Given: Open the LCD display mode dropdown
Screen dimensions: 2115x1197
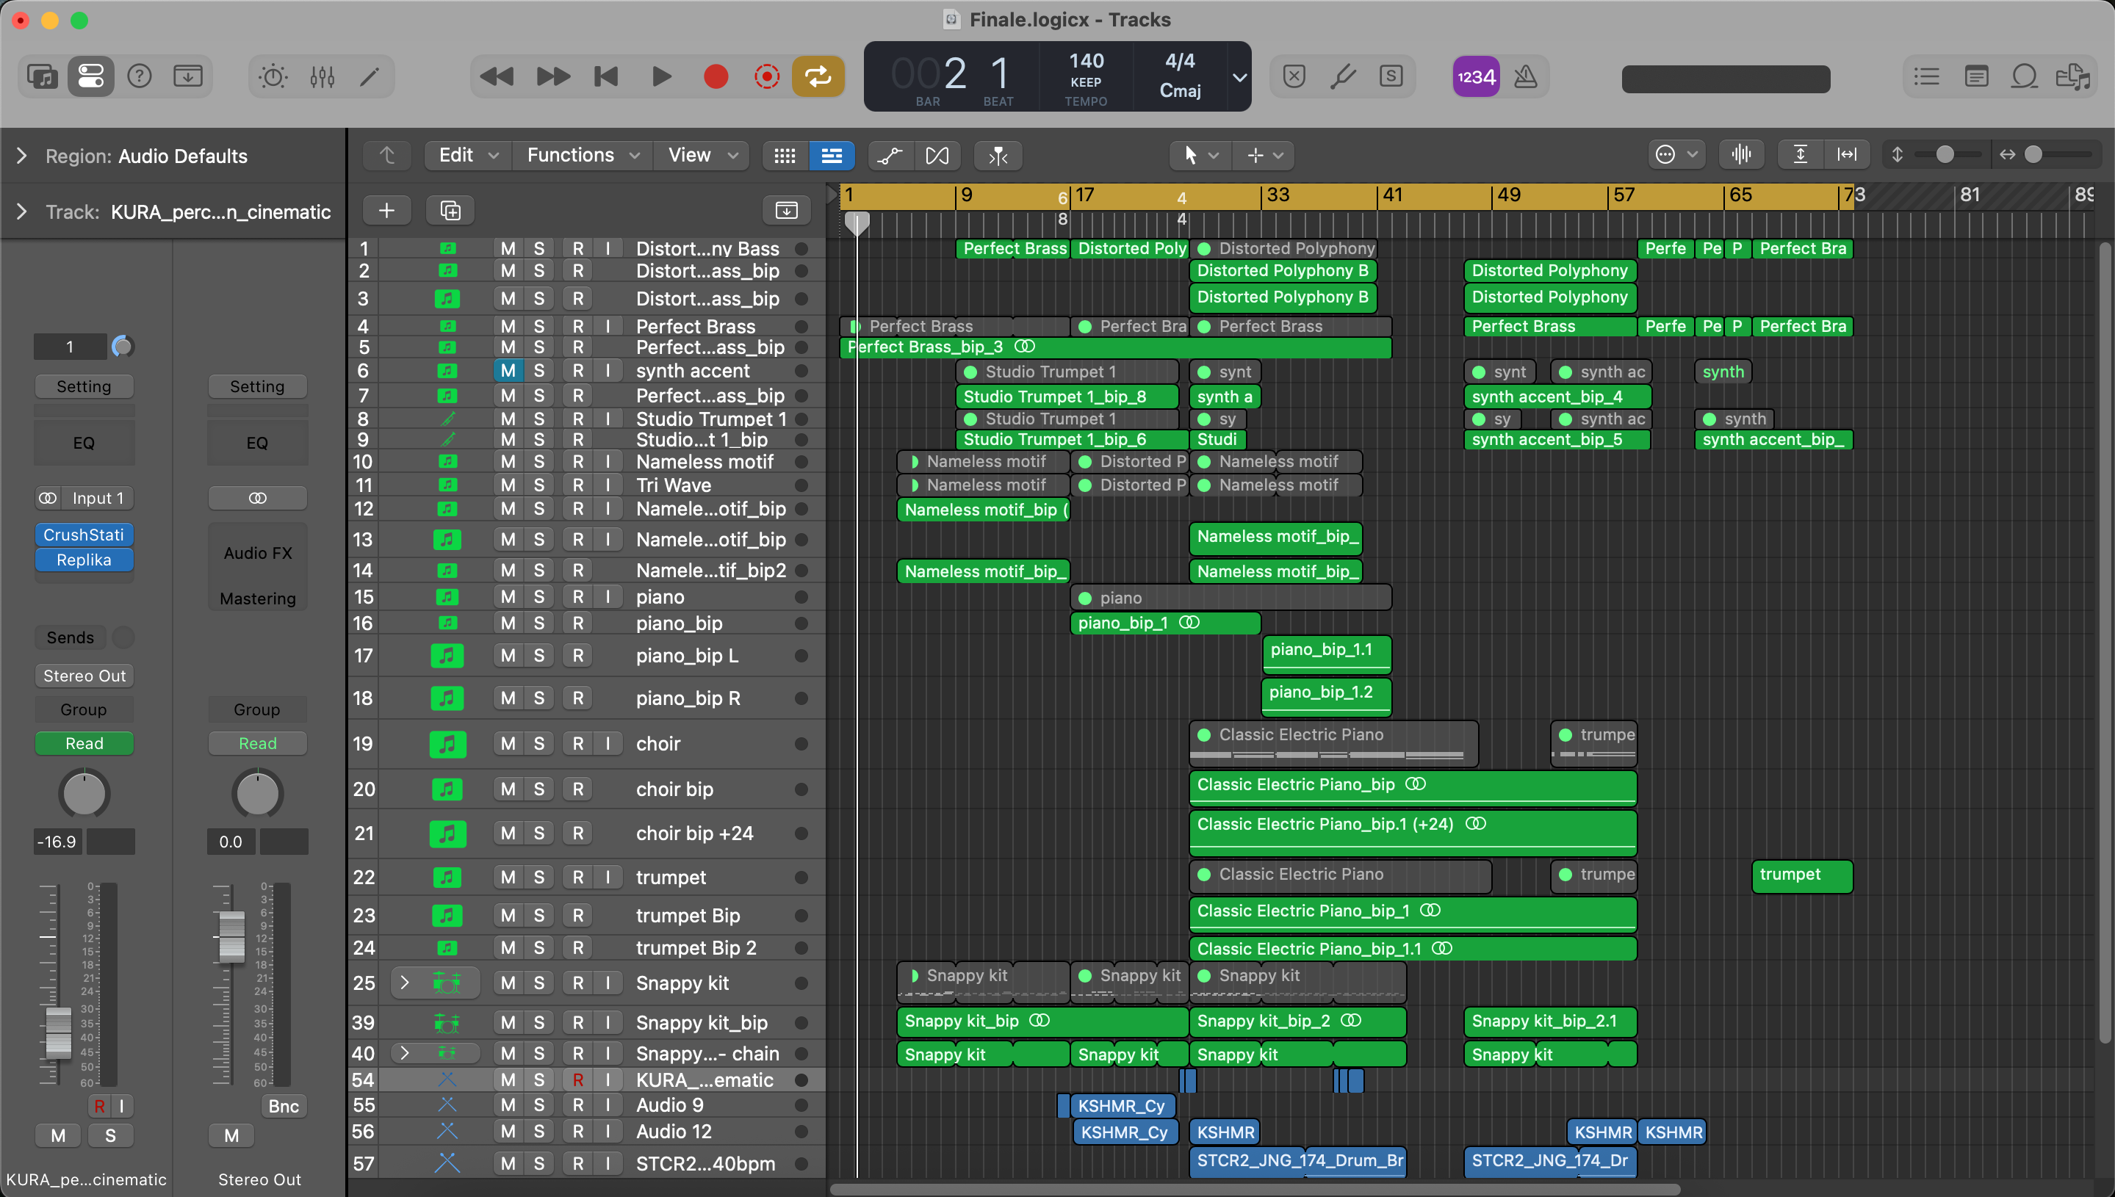Looking at the screenshot, I should [x=1239, y=77].
